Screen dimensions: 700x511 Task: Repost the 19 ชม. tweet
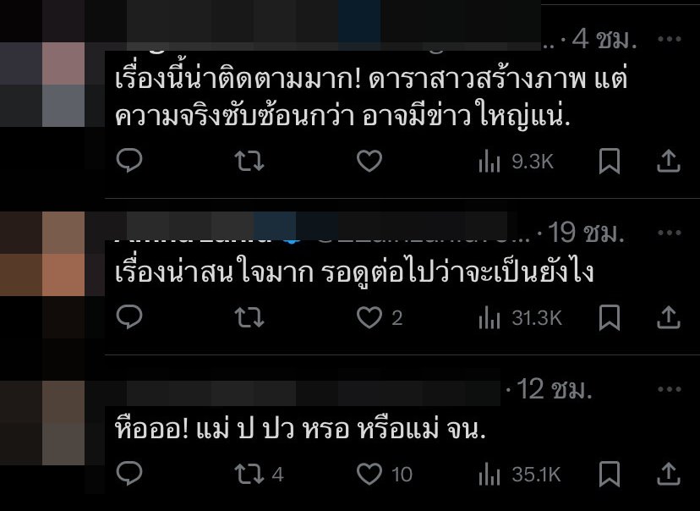click(x=249, y=317)
